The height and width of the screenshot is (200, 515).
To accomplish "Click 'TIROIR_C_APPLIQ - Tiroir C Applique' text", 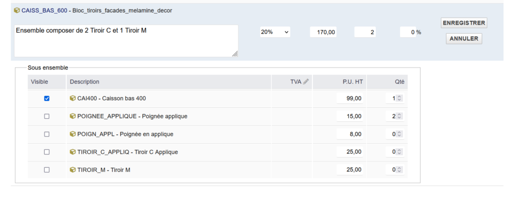I will [127, 152].
